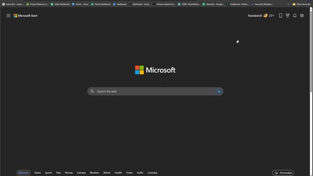This screenshot has height=176, width=313.
Task: Open the Other favourites folder
Action: point(302,4)
